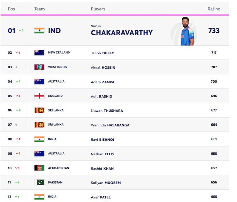Click the India flag beside IND
The width and height of the screenshot is (237, 202).
39,31
